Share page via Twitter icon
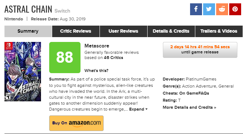Viewport: 243px width, 134px height. coord(209,9)
